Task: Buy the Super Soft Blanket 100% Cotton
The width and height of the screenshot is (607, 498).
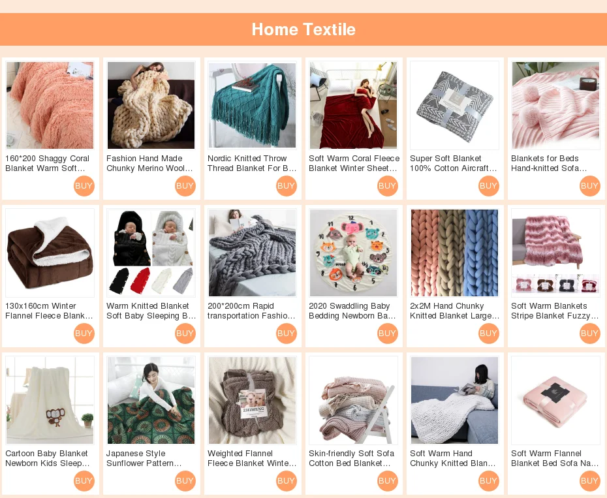Action: click(x=488, y=186)
